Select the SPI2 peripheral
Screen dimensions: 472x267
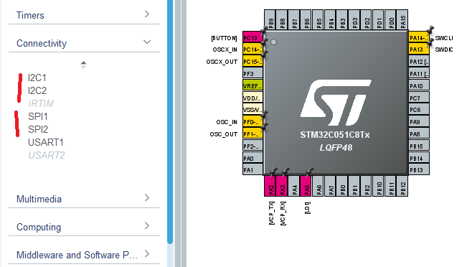click(38, 129)
